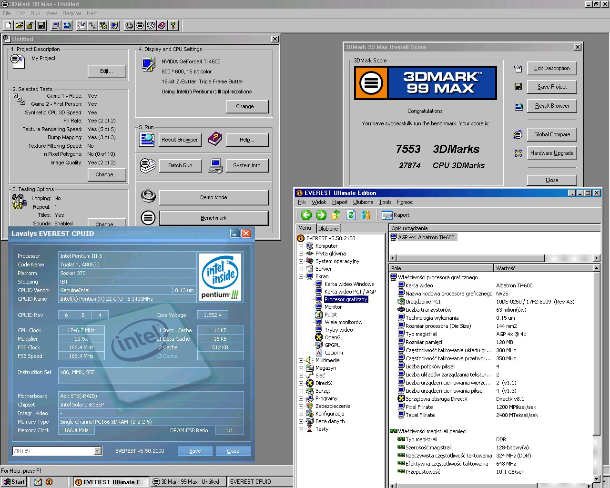This screenshot has width=610, height=488.
Task: Click the Open project folder icon
Action: point(19,25)
